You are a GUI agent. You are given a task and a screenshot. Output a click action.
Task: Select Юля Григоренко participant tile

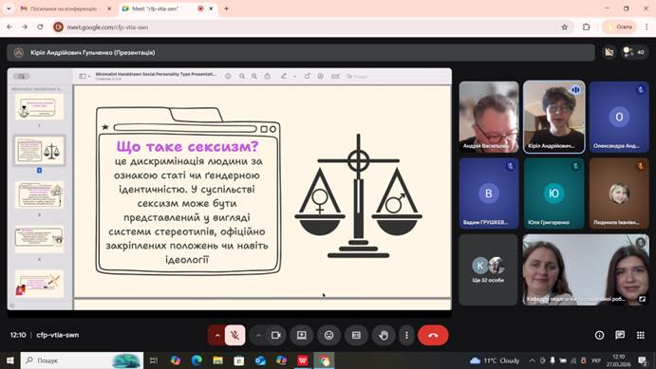[553, 194]
